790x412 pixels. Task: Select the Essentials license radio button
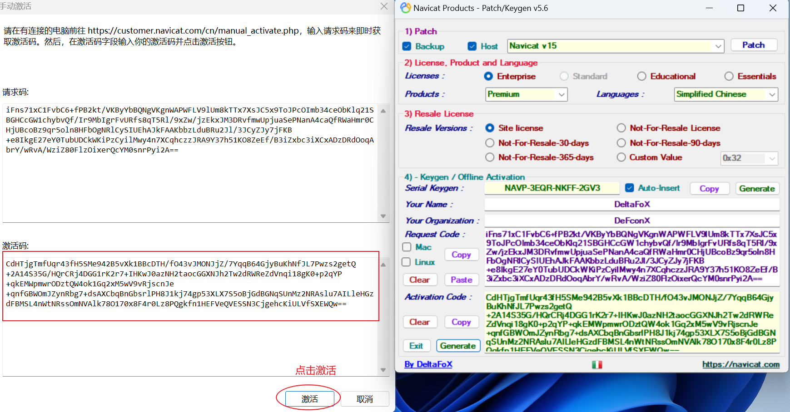tap(729, 76)
